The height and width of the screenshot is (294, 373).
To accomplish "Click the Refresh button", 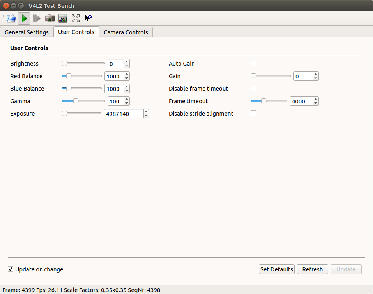I will click(313, 269).
